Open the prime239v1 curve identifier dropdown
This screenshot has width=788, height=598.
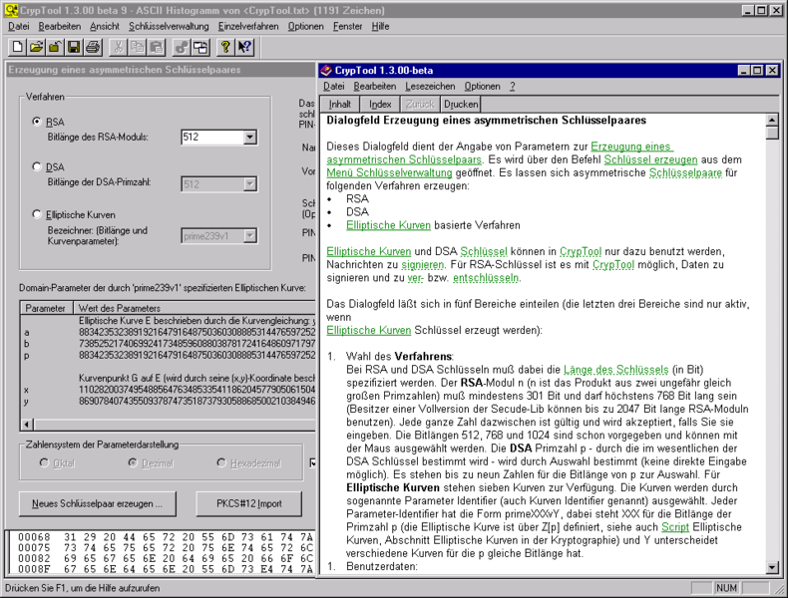249,236
